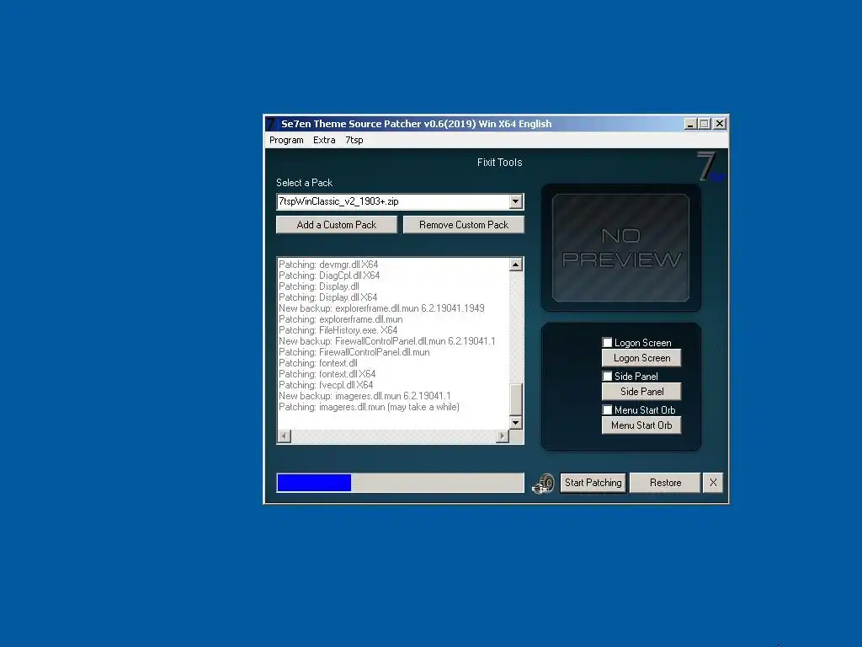The height and width of the screenshot is (647, 862).
Task: Maximize the Se7en Theme Source Patcher window
Action: pyautogui.click(x=704, y=124)
